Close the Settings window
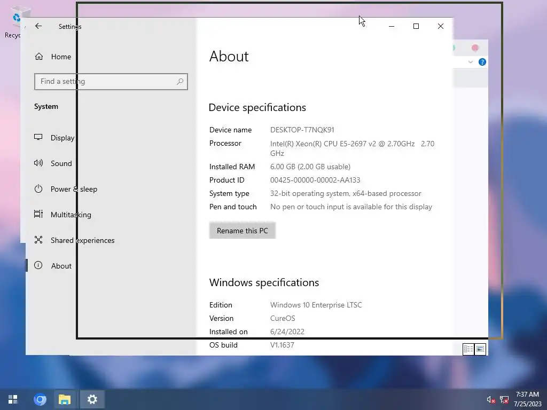Screen dimensions: 547x410 click(441, 26)
